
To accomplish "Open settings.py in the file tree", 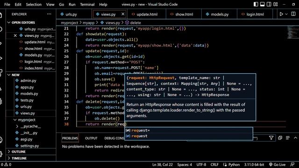I will [x=29, y=146].
